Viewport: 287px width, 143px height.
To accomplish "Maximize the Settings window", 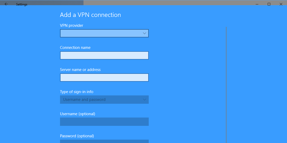I will 269,4.
